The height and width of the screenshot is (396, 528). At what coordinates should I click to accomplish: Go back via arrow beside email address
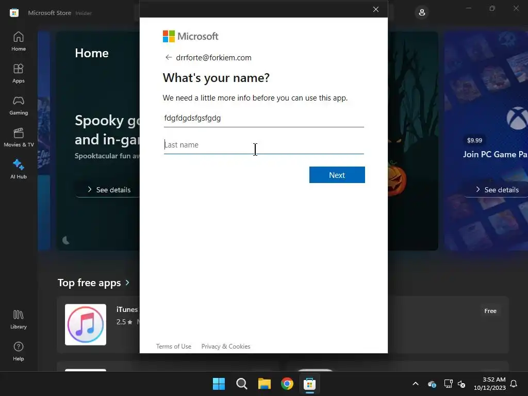point(169,58)
